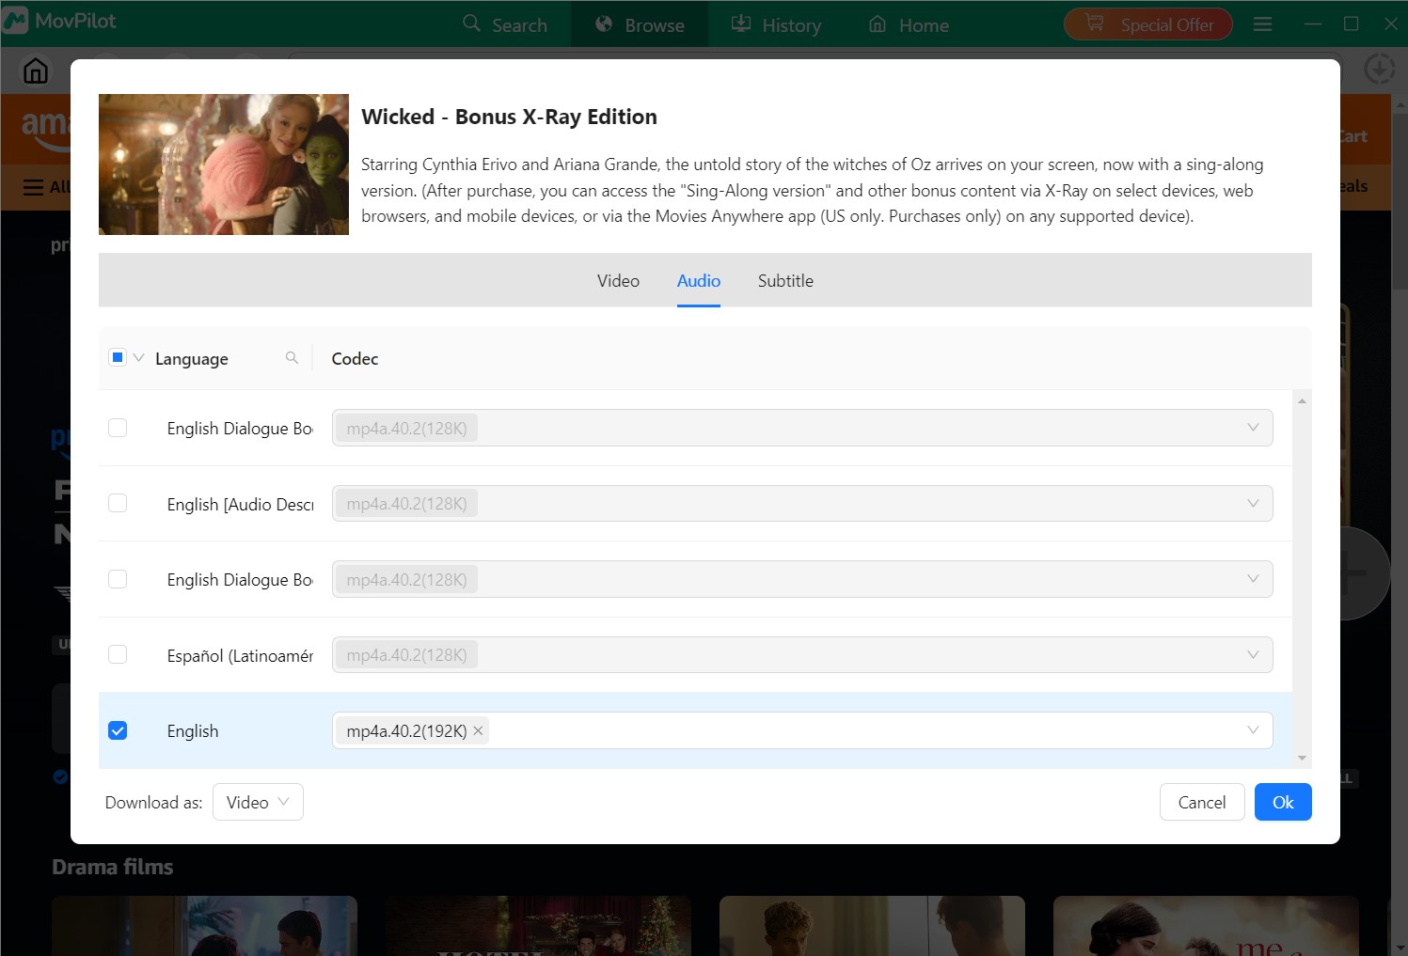Screen dimensions: 1408x956
Task: Check the Español (Latinoamérica) audio checkbox
Action: tap(118, 653)
